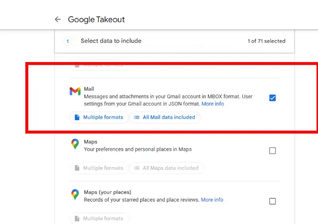
Task: Click the Maps pin icon beside Maps
Action: pos(75,144)
